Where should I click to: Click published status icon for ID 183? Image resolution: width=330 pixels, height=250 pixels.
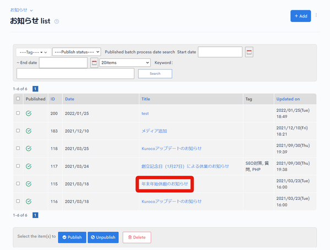click(x=29, y=131)
